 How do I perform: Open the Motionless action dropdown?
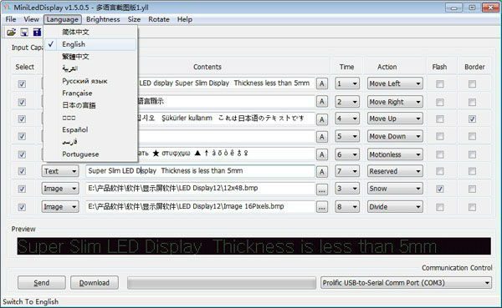(x=395, y=154)
